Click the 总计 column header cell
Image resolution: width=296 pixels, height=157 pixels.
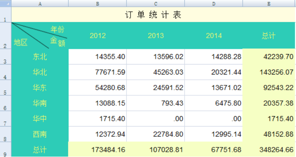(269, 36)
